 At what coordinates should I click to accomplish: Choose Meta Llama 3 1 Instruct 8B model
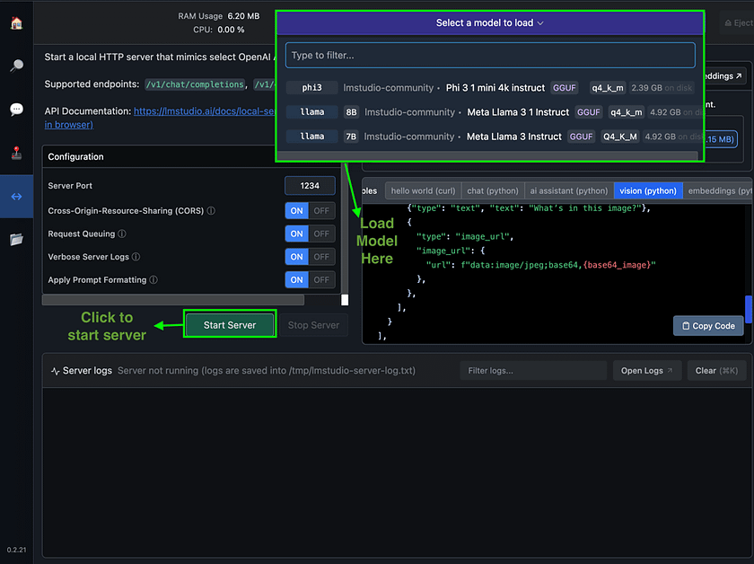pyautogui.click(x=517, y=112)
